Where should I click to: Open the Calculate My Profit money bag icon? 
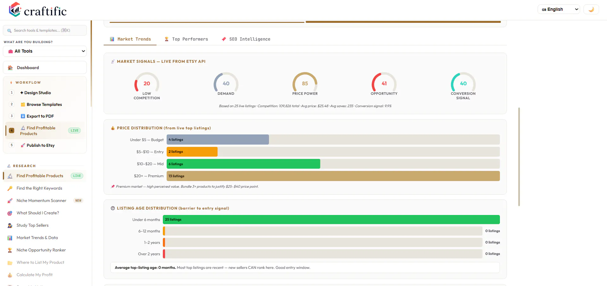click(10, 275)
